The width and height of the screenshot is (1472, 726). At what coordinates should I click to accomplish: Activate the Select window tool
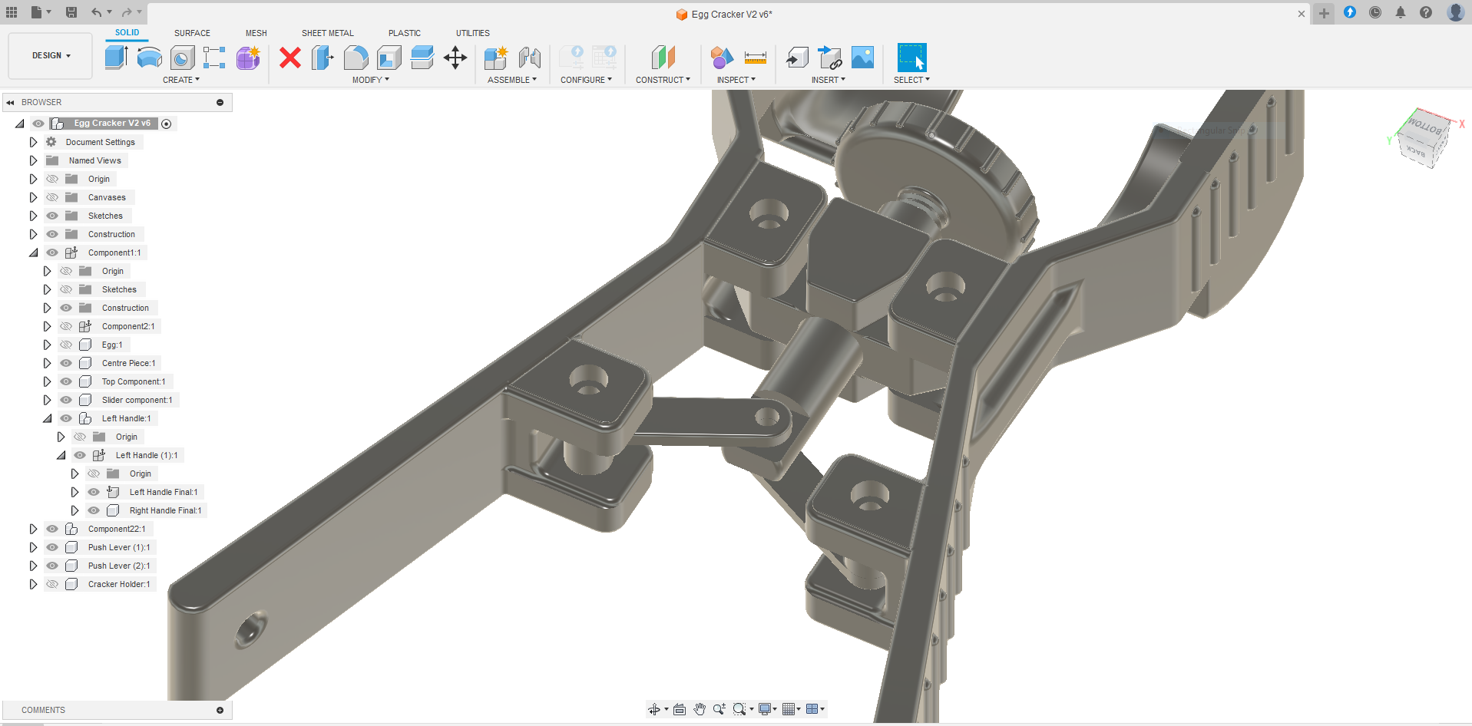click(911, 58)
